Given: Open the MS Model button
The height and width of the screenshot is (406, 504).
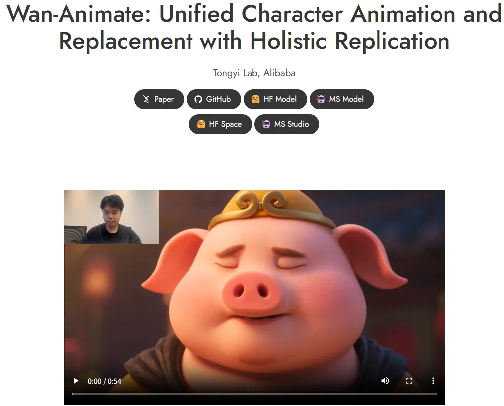Looking at the screenshot, I should click(x=342, y=99).
